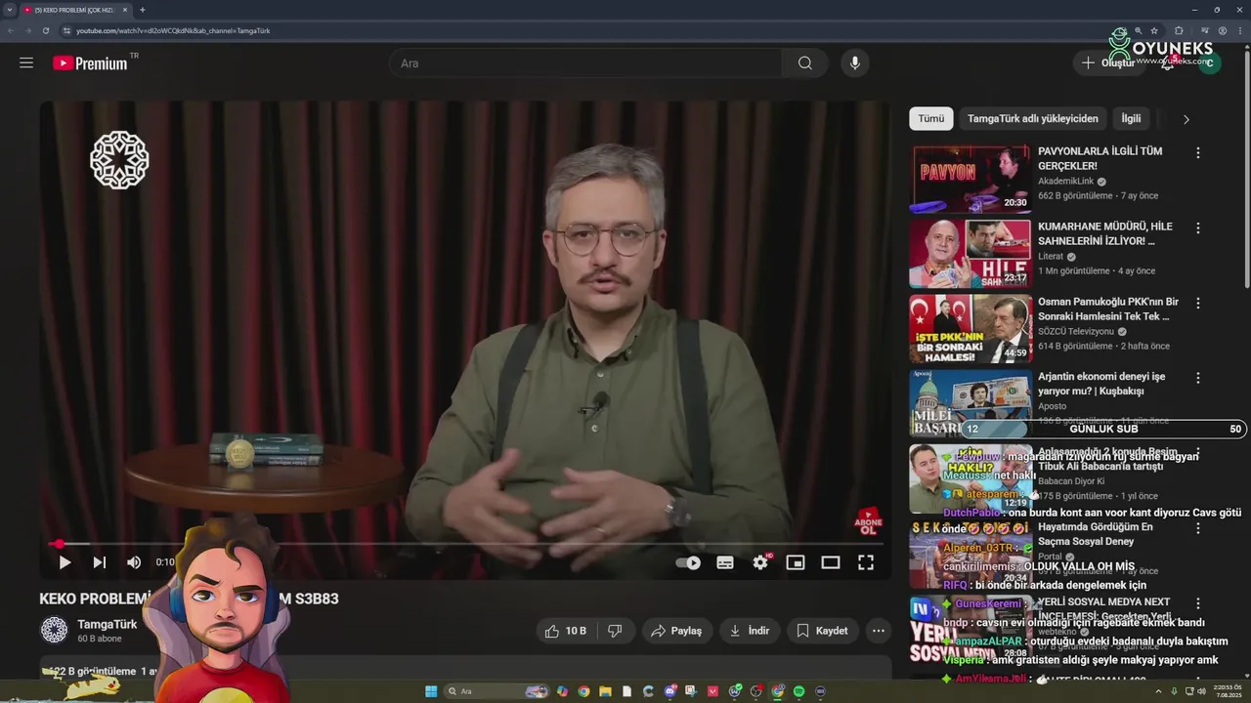The image size is (1251, 703).
Task: Skip to the next video
Action: point(99,562)
